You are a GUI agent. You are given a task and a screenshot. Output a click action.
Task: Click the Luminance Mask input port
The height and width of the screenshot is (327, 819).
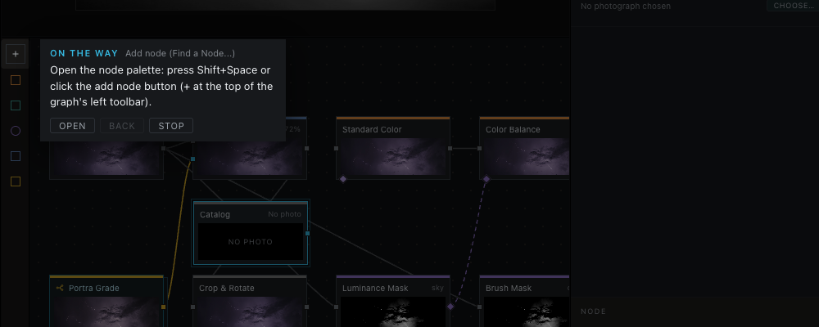[x=337, y=307]
